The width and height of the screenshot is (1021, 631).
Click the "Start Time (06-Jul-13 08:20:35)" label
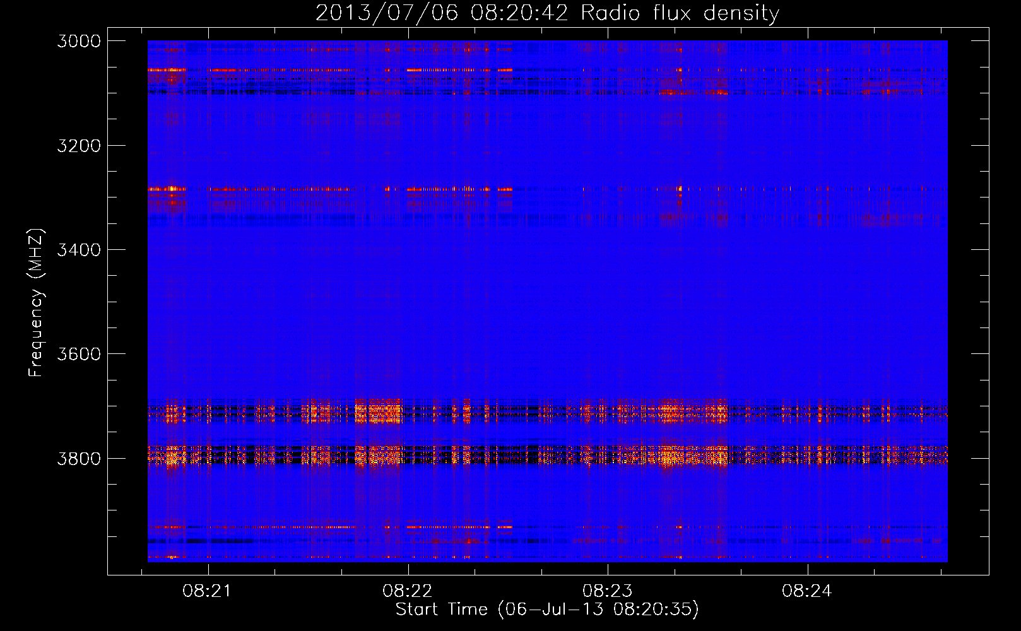[547, 610]
